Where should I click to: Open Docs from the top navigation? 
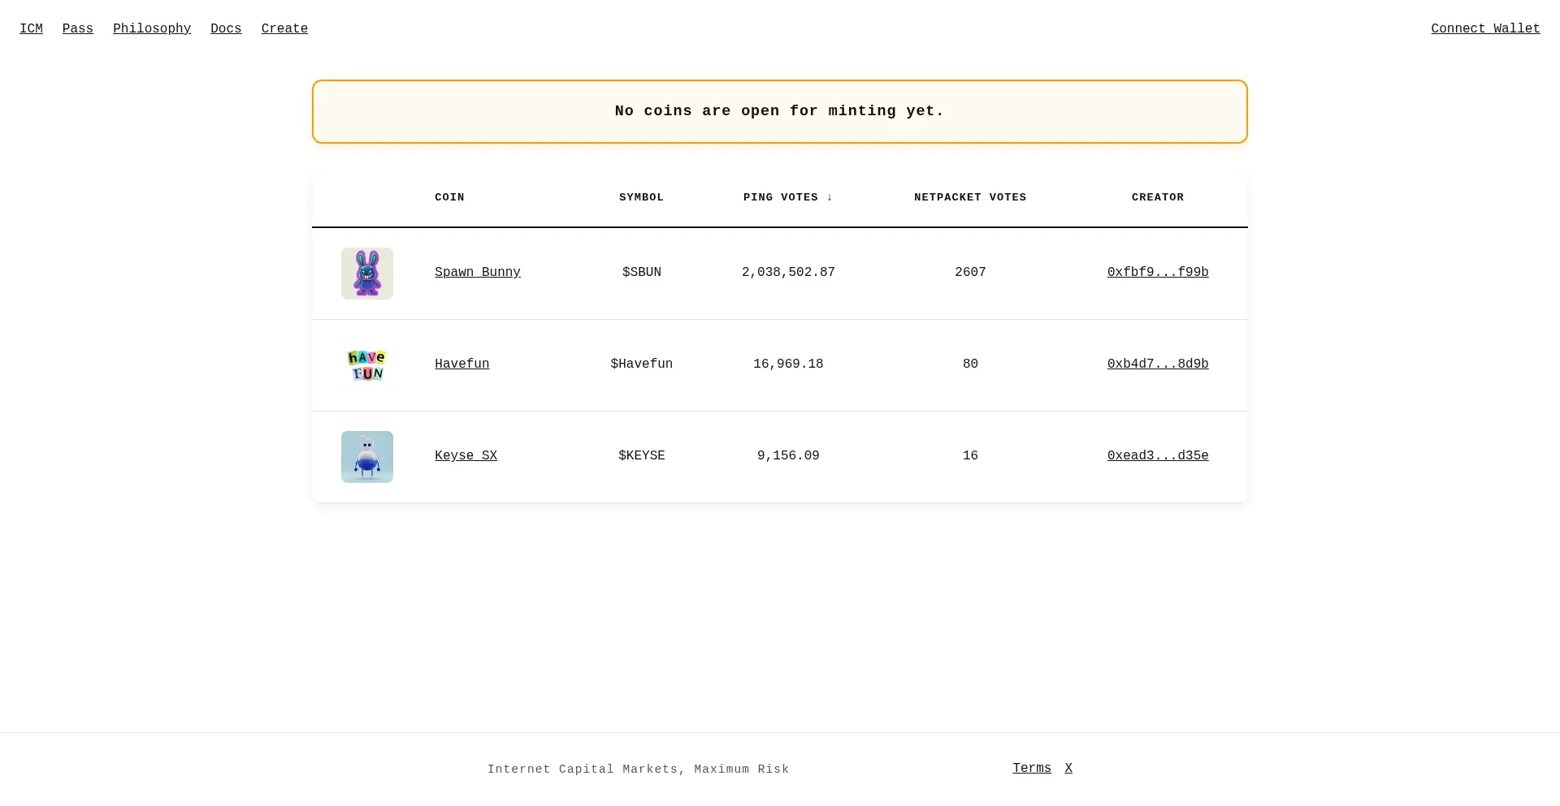pyautogui.click(x=226, y=29)
